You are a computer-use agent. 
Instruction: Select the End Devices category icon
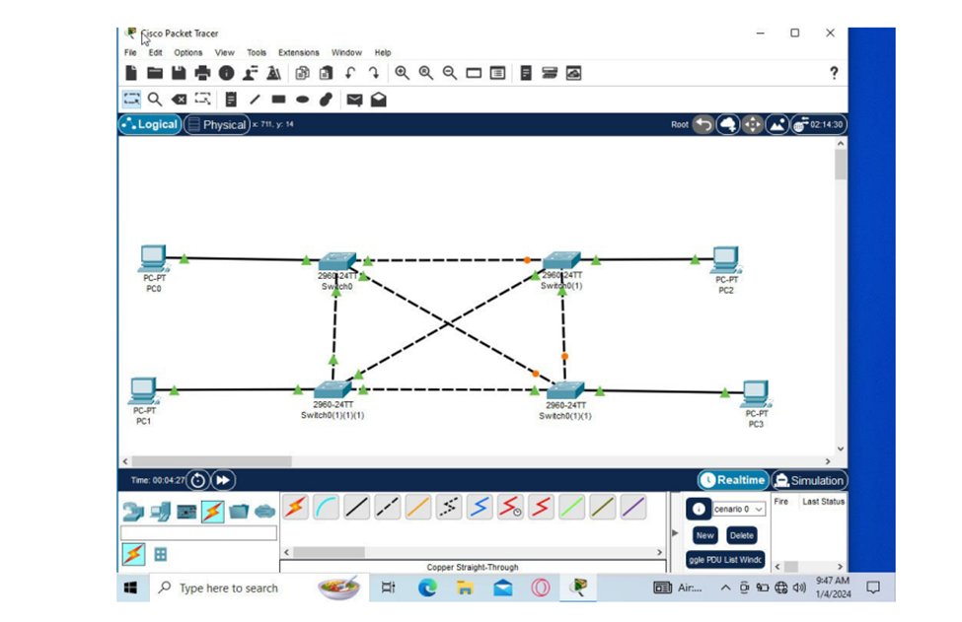(x=160, y=511)
